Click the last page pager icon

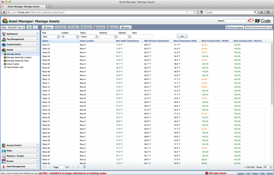coord(78,167)
